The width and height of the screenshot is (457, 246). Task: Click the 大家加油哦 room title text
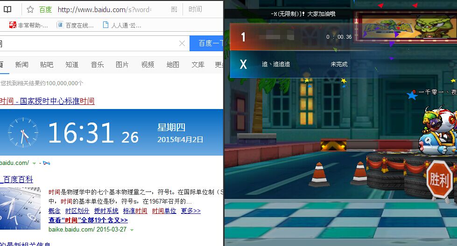[x=322, y=14]
